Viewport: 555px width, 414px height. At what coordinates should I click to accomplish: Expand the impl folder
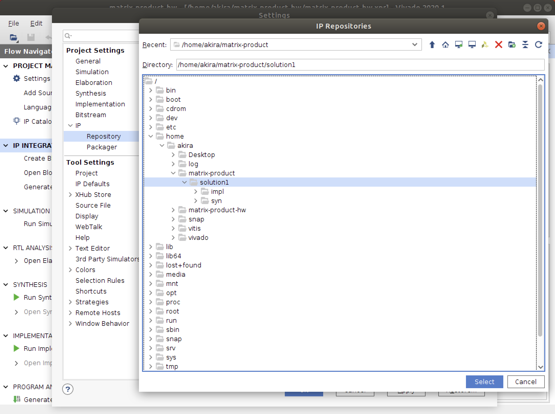click(196, 192)
